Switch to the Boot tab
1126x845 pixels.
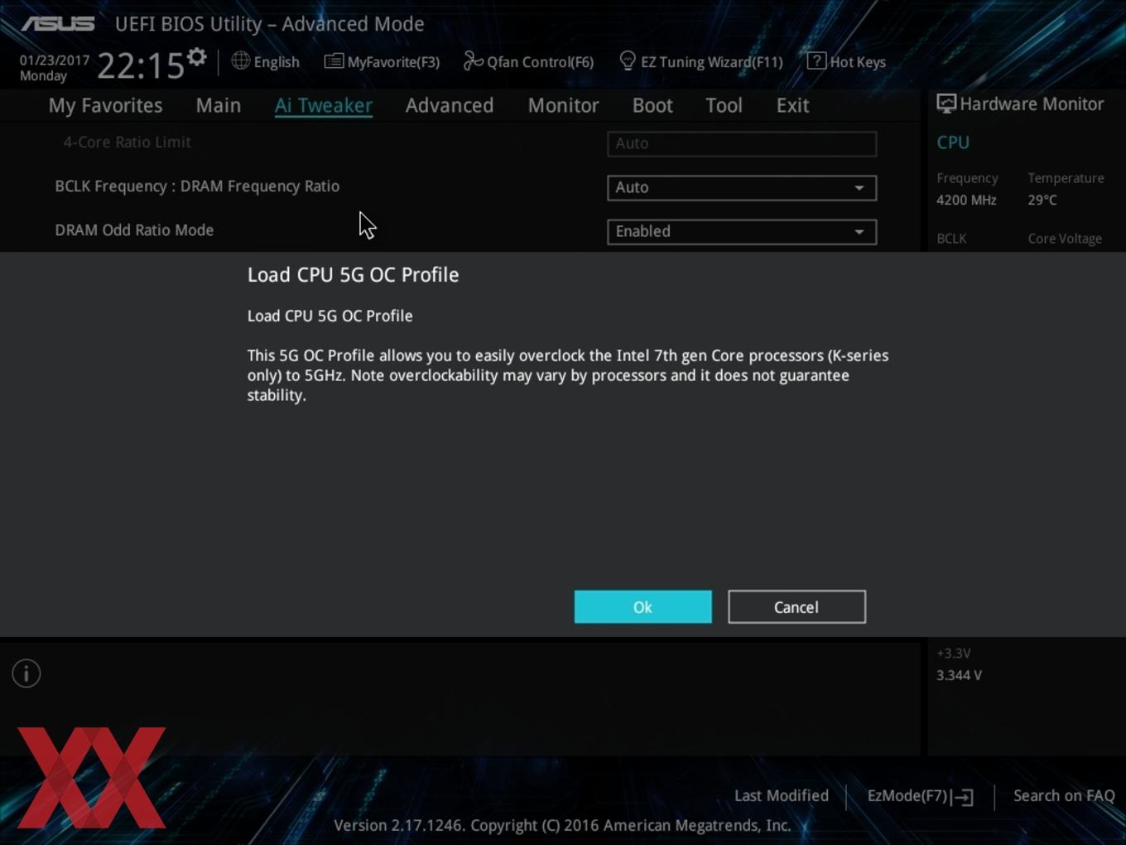pyautogui.click(x=652, y=105)
